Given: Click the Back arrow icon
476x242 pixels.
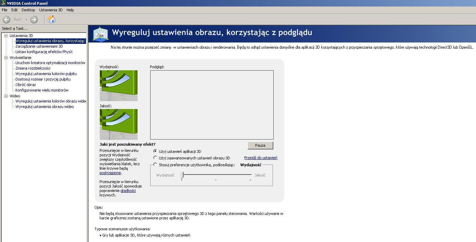Looking at the screenshot, I should tap(7, 20).
